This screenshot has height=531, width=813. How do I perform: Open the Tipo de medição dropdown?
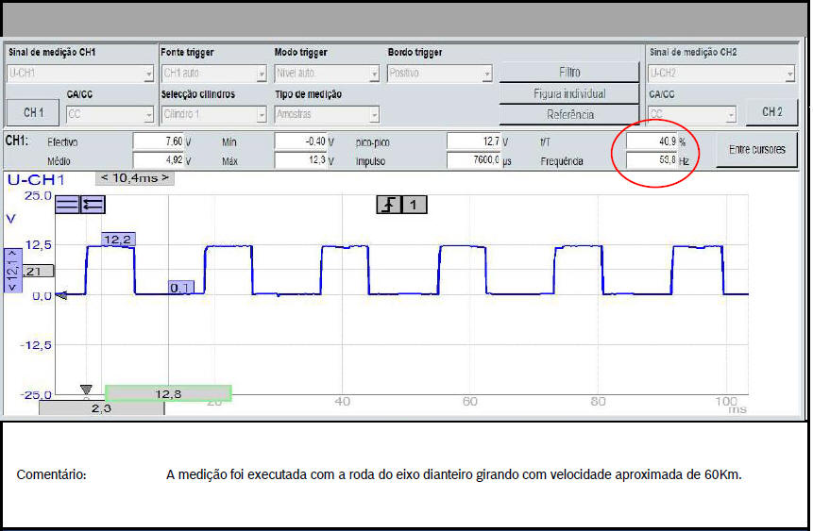326,114
